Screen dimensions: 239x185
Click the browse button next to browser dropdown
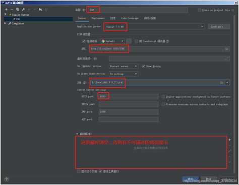[129, 41]
